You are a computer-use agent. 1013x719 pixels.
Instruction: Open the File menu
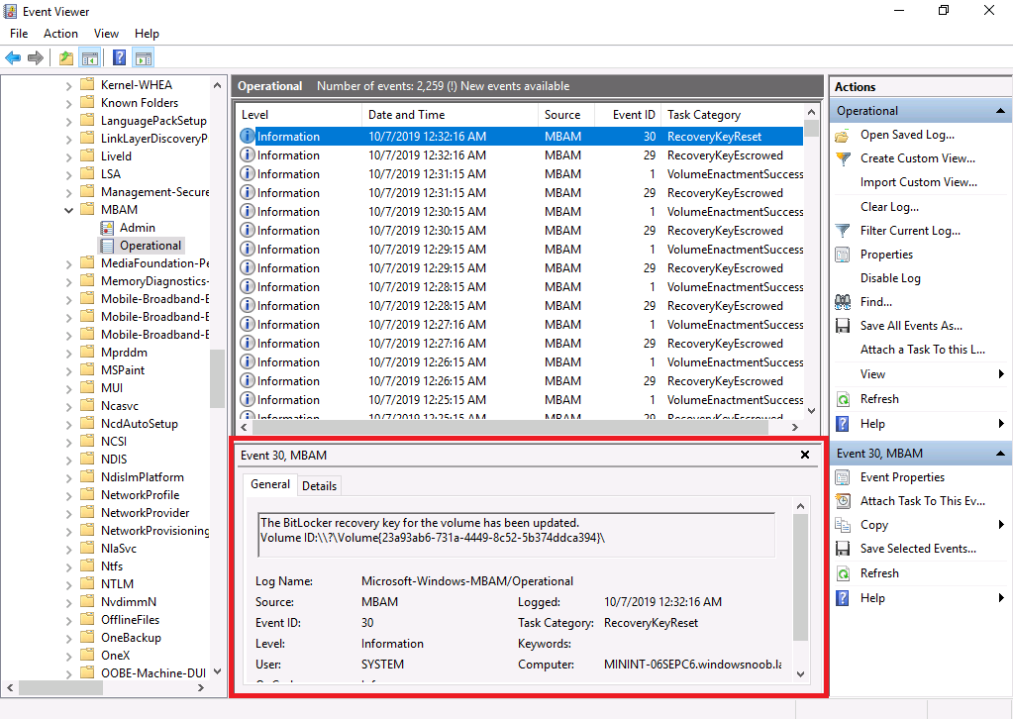(19, 34)
